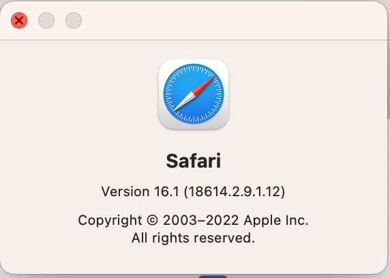The image size is (390, 278).
Task: Close the About Safari window
Action: [19, 20]
